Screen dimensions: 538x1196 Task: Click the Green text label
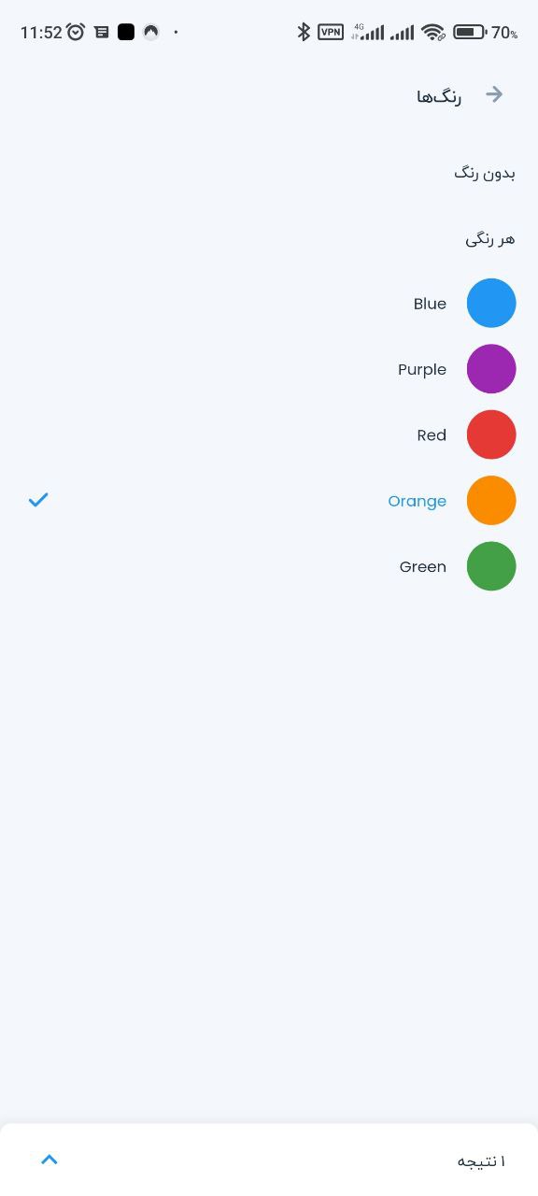point(423,567)
